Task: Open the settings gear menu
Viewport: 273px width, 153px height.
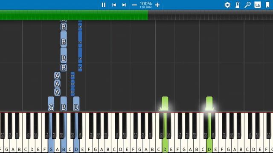Action: pos(227,5)
